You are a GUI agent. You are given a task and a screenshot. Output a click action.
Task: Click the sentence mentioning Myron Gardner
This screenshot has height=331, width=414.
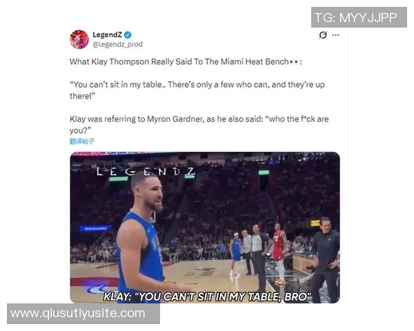[199, 125]
